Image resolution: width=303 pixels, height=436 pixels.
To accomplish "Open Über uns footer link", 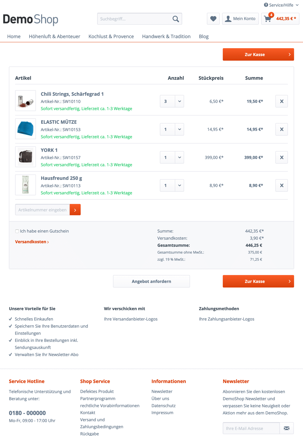I will coord(160,399).
